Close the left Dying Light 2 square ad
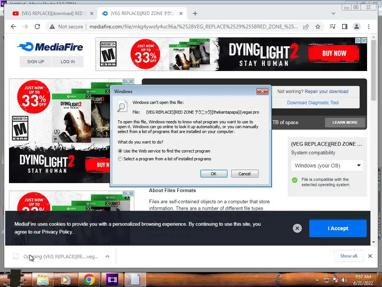Image resolution: width=382 pixels, height=287 pixels. click(x=131, y=81)
